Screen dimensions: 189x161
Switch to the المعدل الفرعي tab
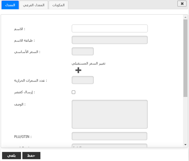(x=34, y=5)
